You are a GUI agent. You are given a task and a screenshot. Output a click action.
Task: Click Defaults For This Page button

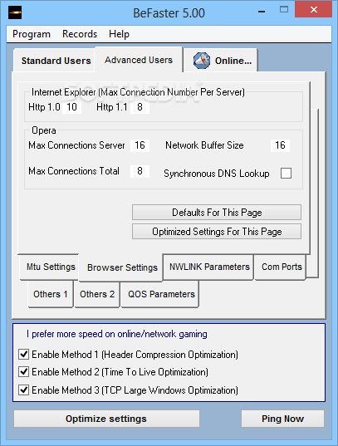click(217, 213)
